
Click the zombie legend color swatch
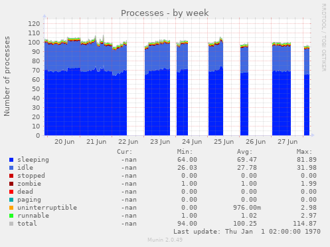(x=11, y=184)
